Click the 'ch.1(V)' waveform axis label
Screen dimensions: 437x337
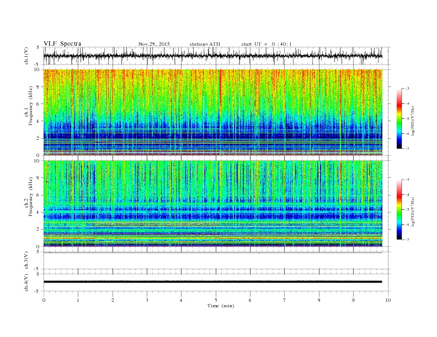tap(26, 56)
